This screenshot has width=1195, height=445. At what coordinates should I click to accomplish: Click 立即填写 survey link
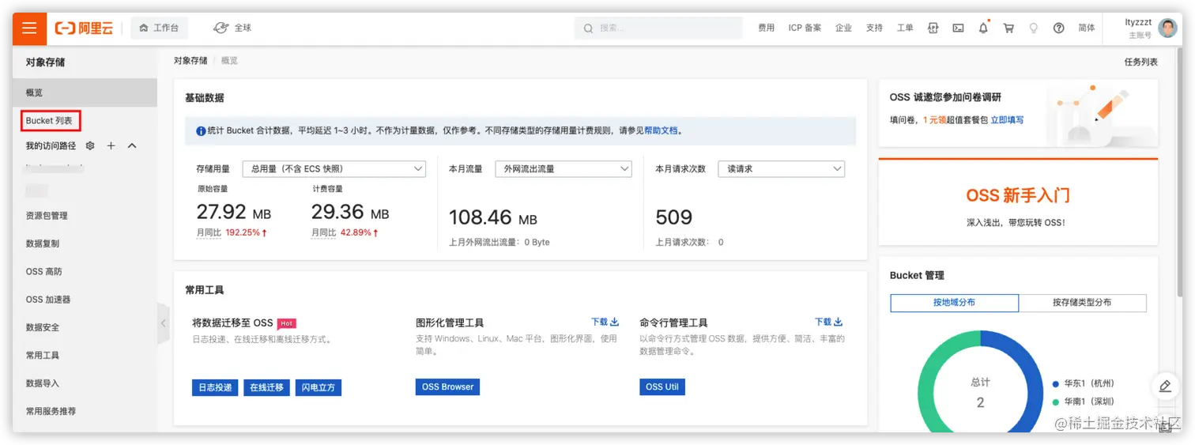coord(1007,120)
